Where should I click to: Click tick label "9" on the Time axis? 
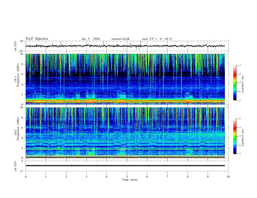pyautogui.click(x=208, y=177)
